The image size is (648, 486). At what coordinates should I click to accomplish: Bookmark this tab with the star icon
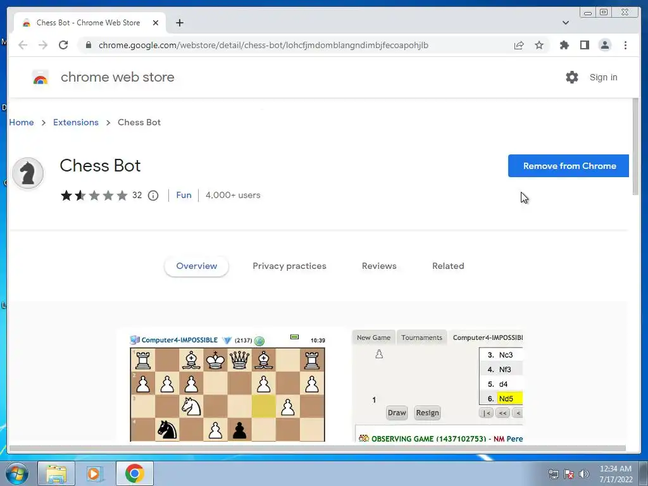click(x=539, y=45)
